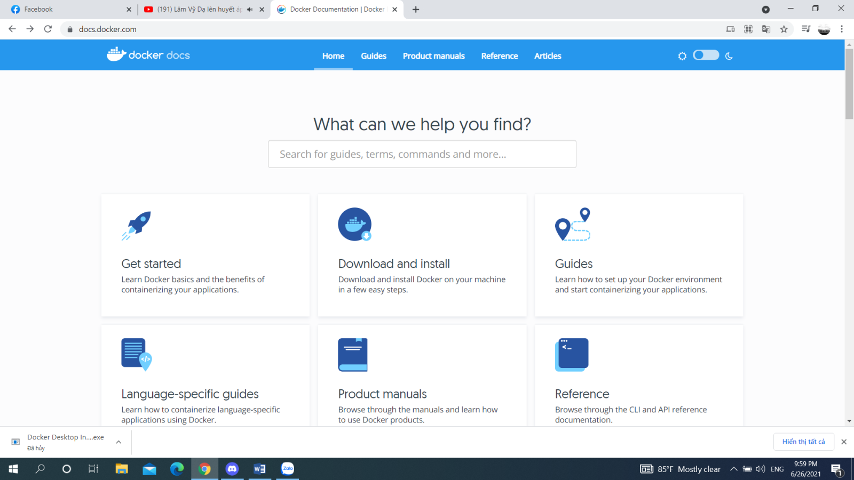Click the ENG input language indicator
854x480 pixels.
tap(777, 469)
